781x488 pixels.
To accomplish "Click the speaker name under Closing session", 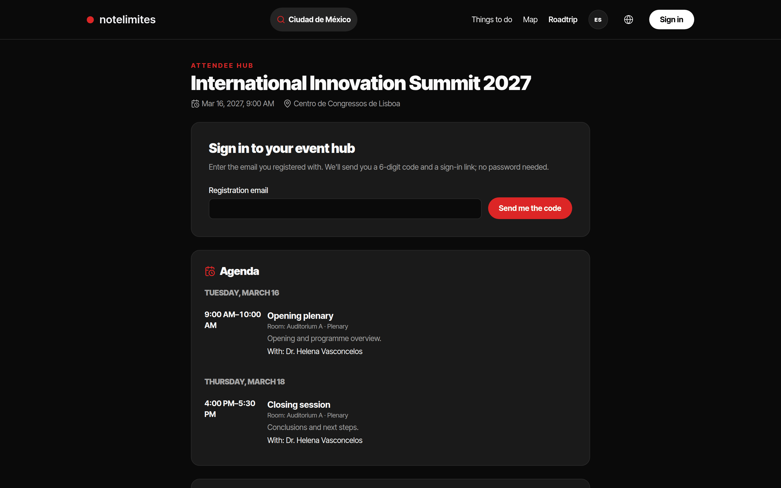I will (x=324, y=440).
